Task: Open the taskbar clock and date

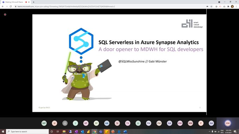Action: (228, 132)
